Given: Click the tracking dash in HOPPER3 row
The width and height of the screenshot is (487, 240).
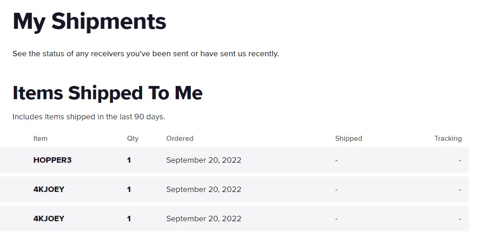Looking at the screenshot, I should tap(460, 160).
